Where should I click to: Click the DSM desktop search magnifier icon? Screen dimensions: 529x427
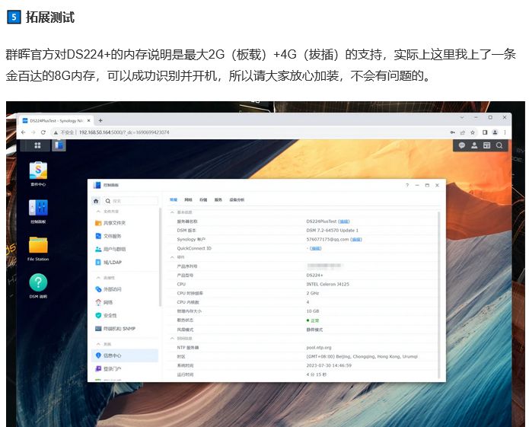pos(499,145)
